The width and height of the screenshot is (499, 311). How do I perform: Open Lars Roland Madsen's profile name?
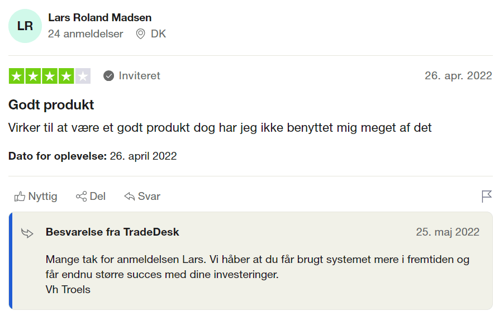pyautogui.click(x=99, y=17)
